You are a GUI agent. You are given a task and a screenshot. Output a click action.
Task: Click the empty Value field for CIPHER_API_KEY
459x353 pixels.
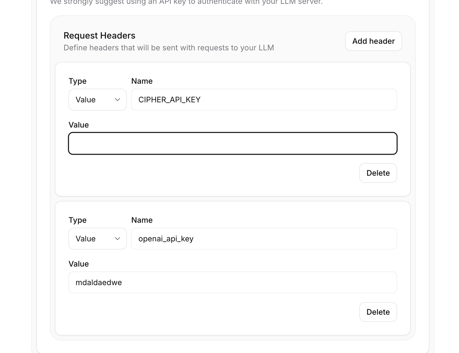click(233, 143)
